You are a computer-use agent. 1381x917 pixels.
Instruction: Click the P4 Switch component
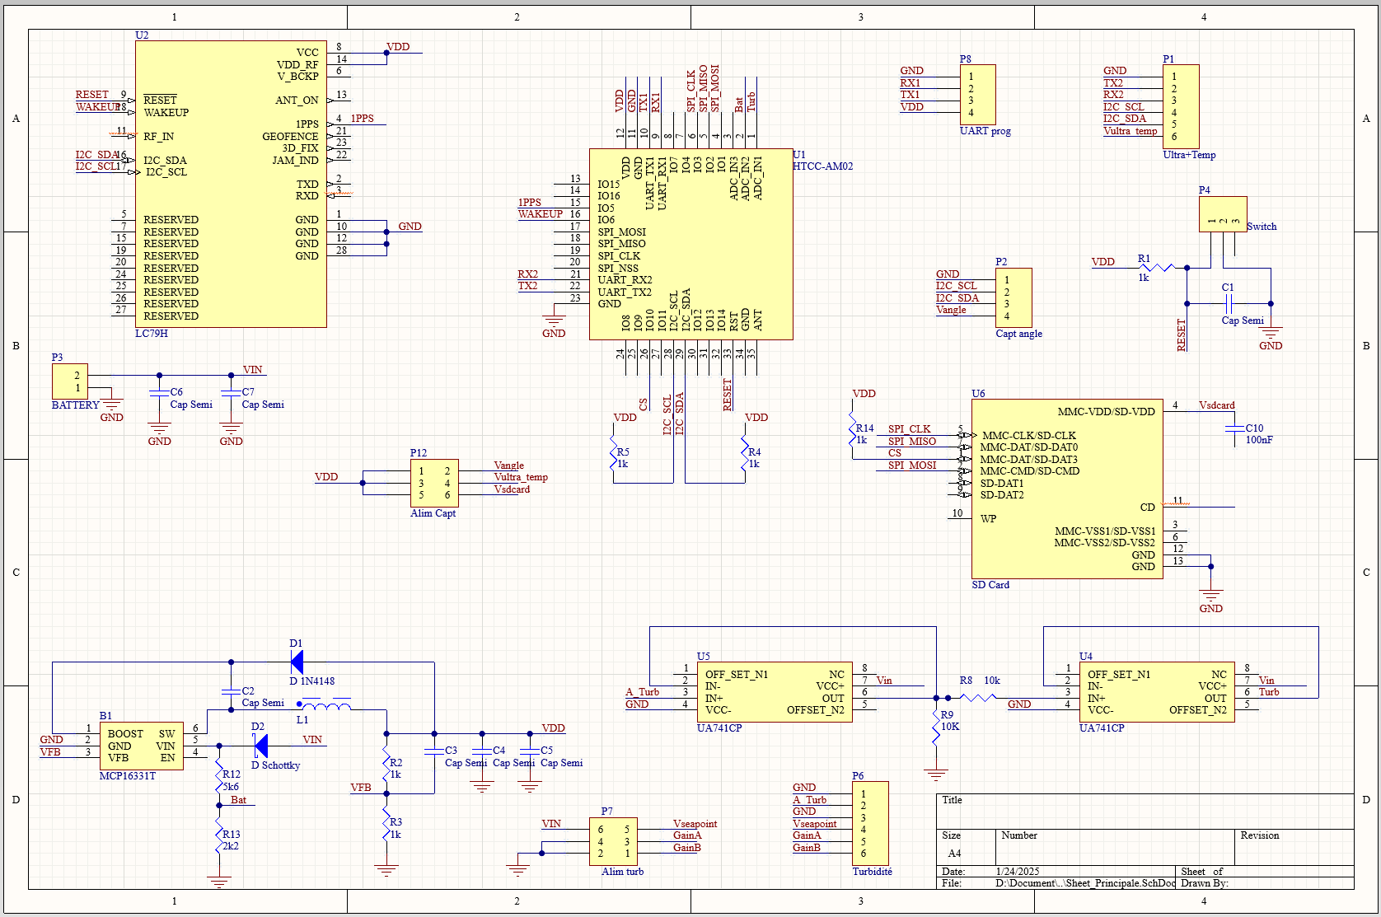[1223, 214]
